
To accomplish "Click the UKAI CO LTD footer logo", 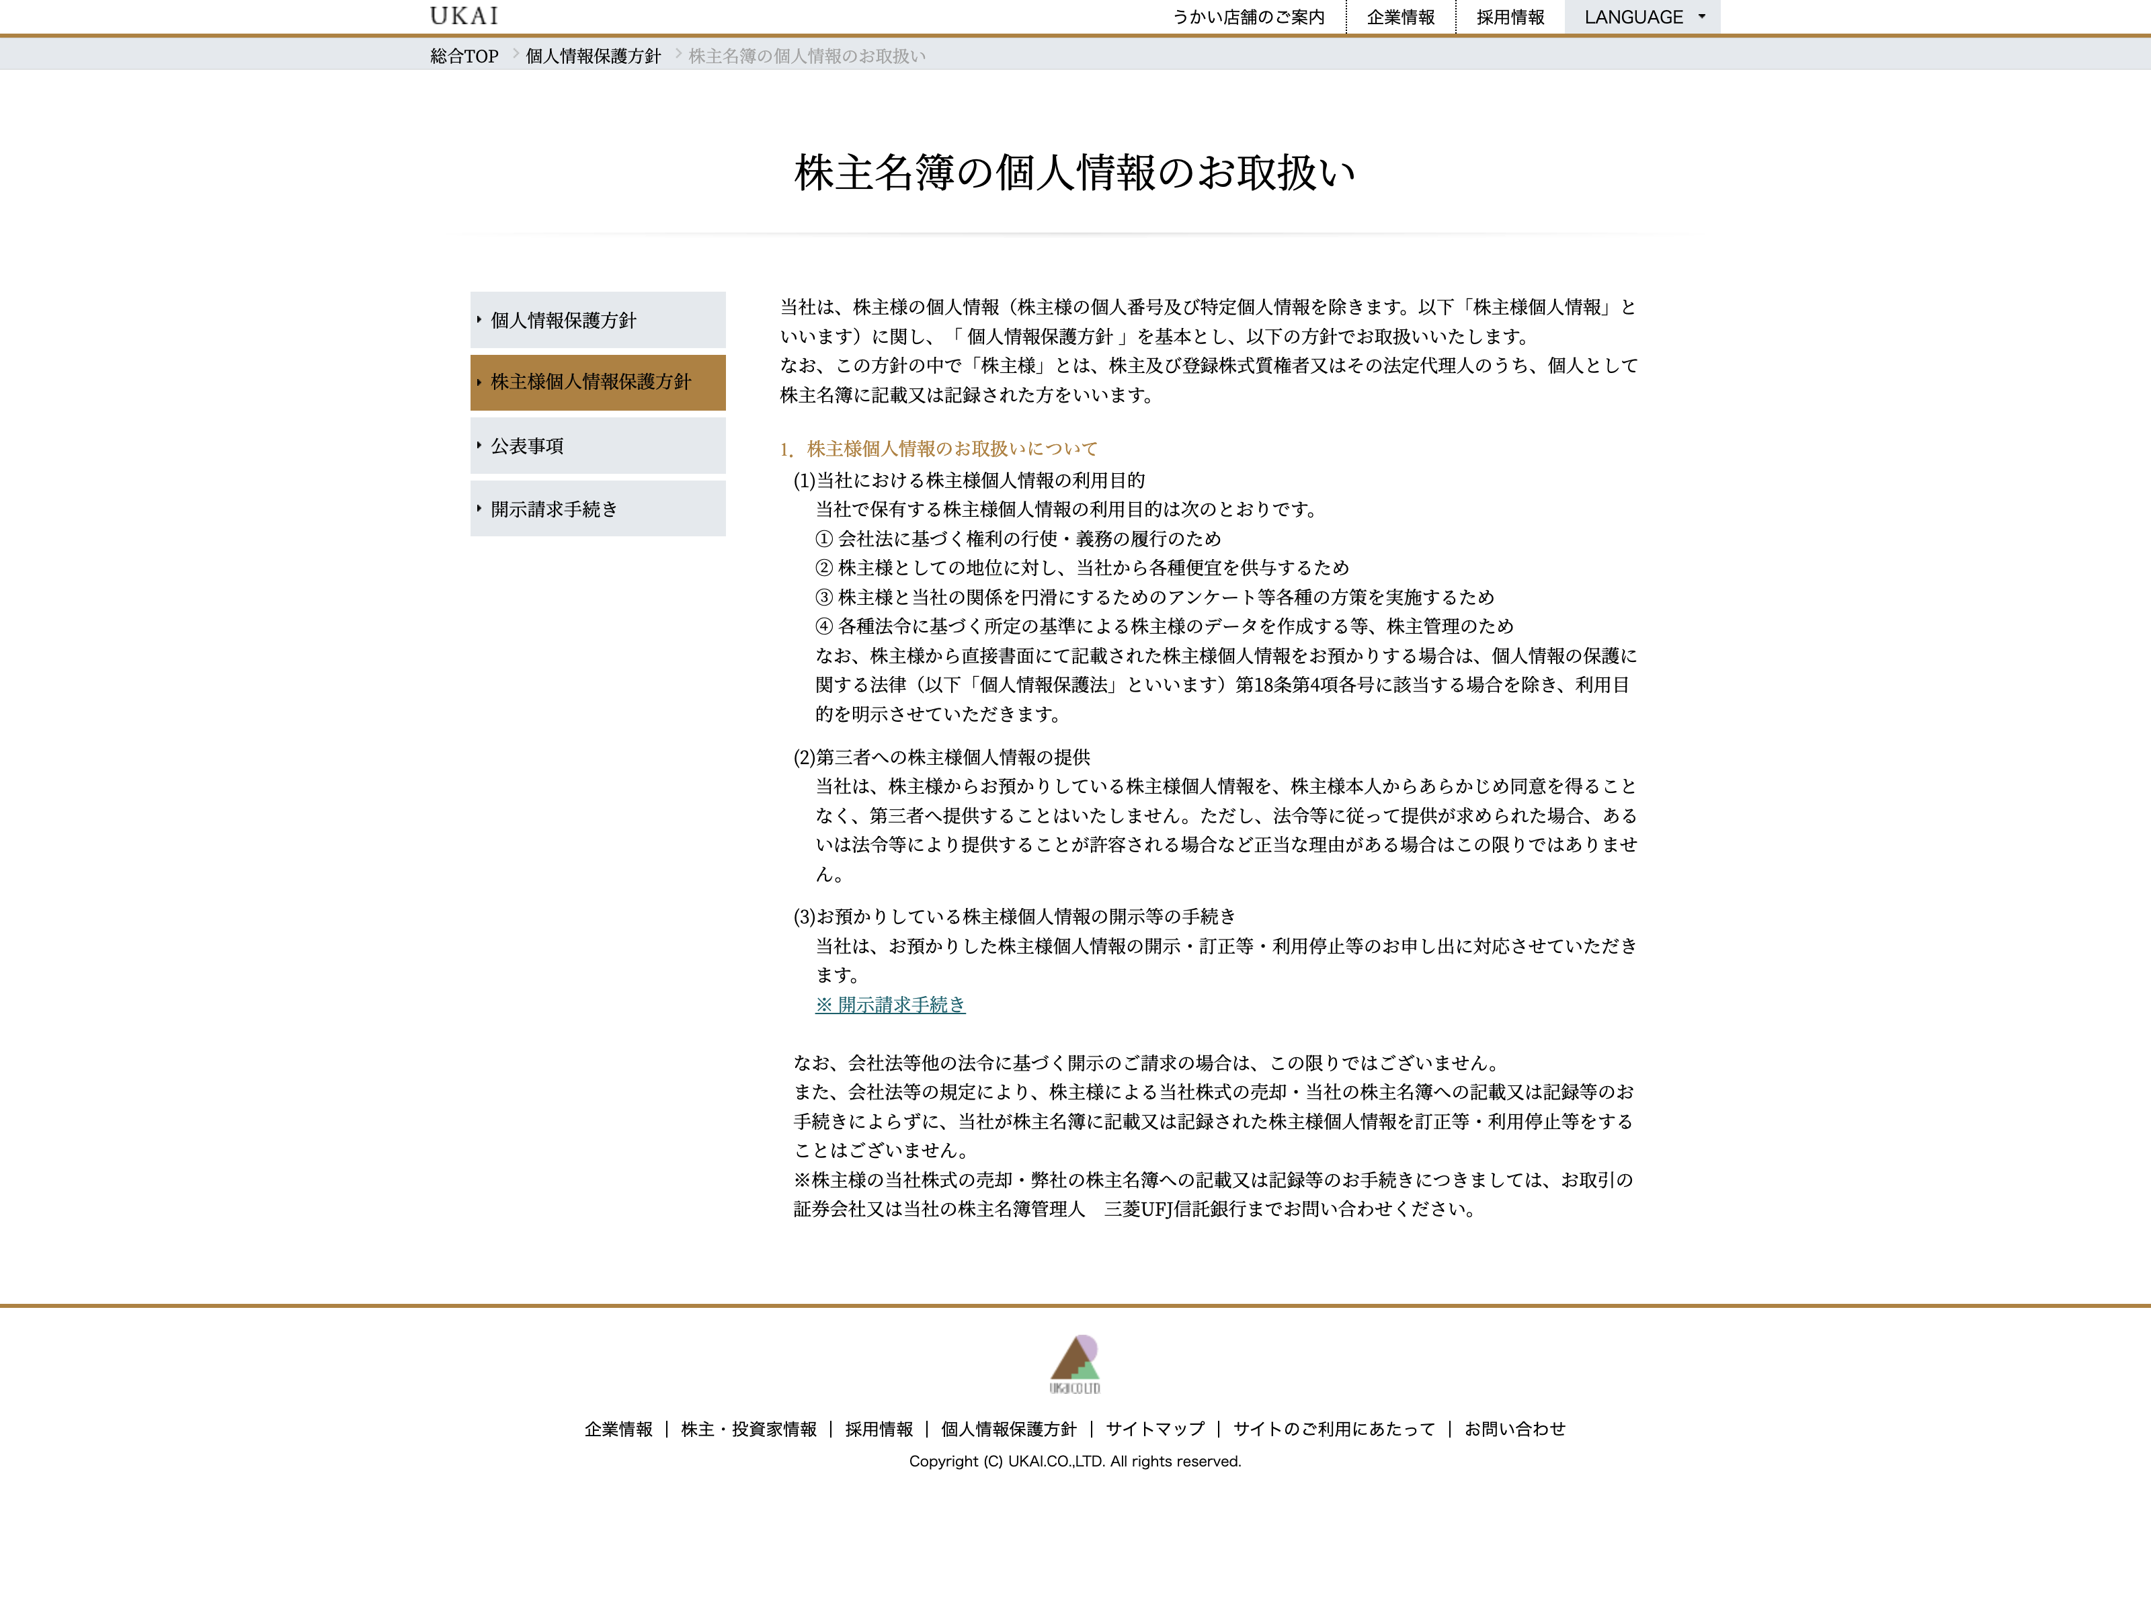I will coord(1075,1364).
